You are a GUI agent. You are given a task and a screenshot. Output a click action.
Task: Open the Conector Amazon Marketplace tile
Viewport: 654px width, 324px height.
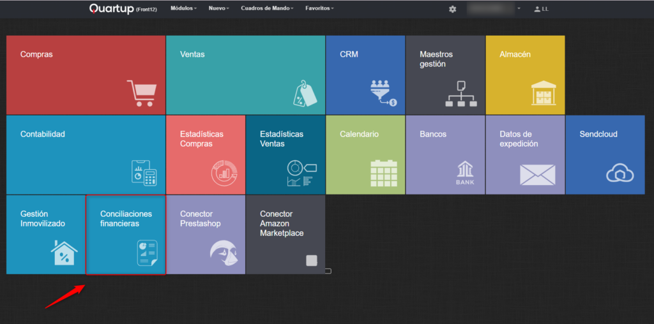pyautogui.click(x=285, y=235)
